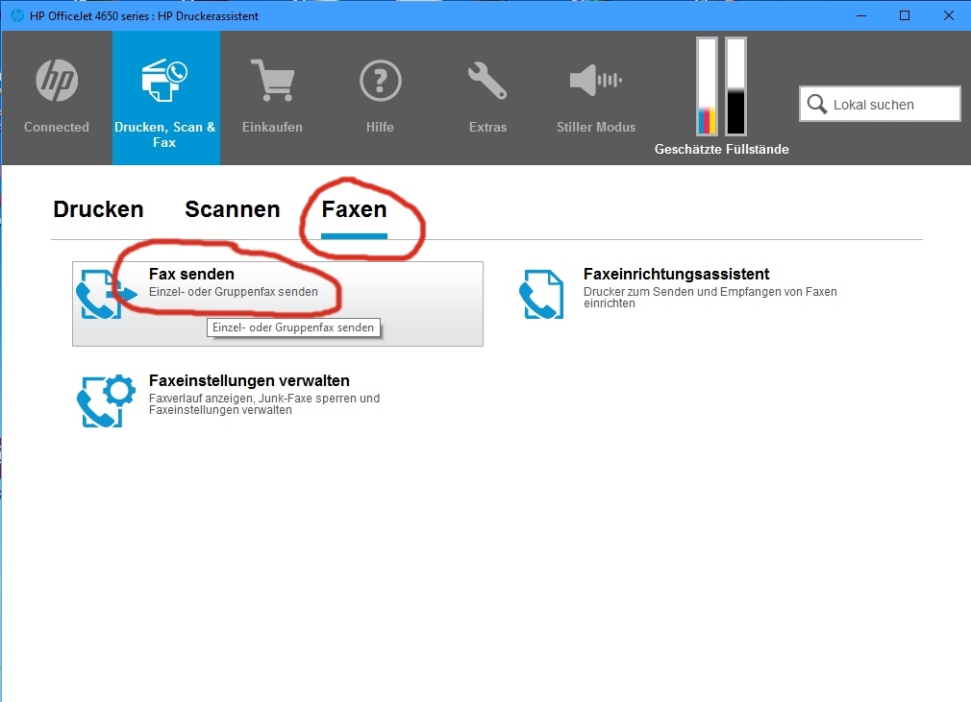Screen dimensions: 971x702
Task: Click the Einzel- oder Gruppenfax senden tooltip
Action: (293, 327)
